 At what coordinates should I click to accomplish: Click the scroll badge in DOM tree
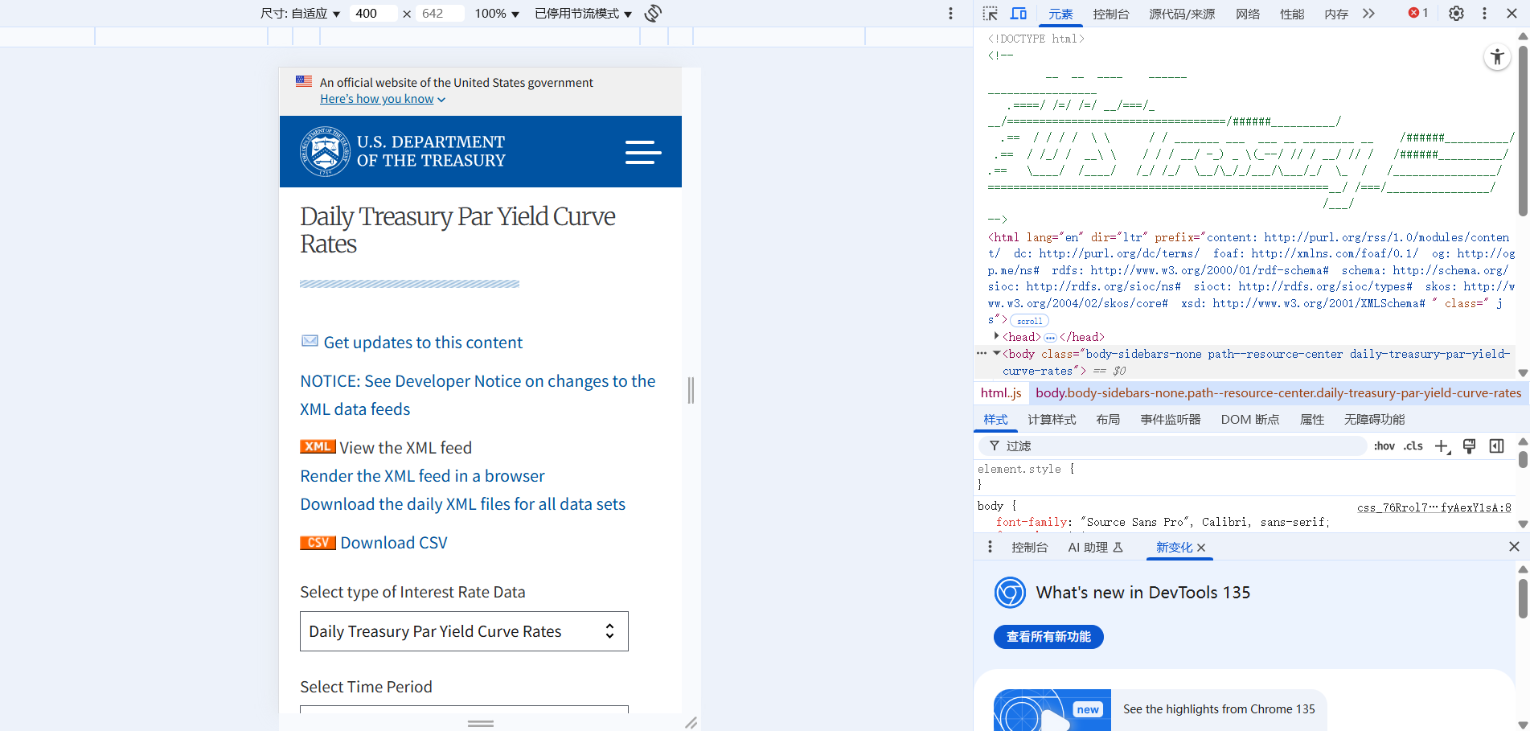pos(1030,321)
